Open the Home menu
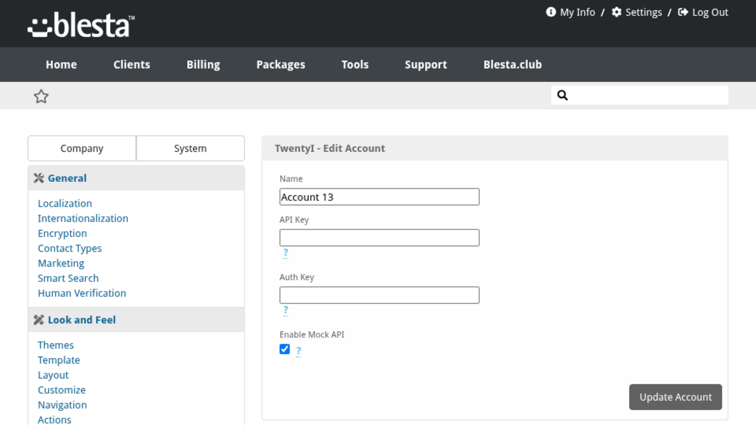Viewport: 756px width, 425px height. 61,65
